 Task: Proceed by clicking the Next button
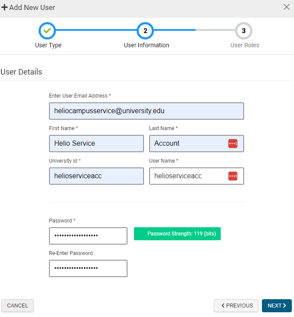277,306
